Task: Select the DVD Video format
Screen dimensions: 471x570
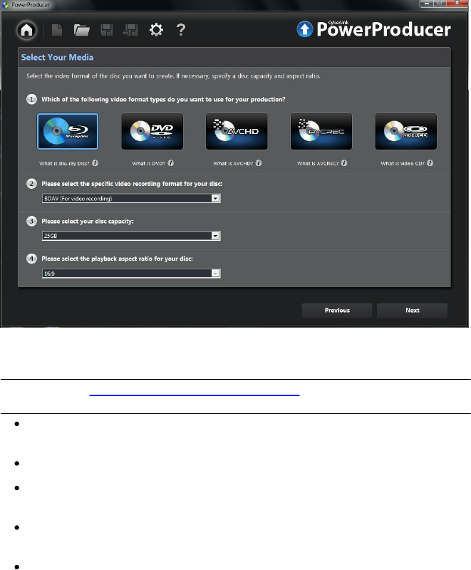Action: [x=152, y=131]
